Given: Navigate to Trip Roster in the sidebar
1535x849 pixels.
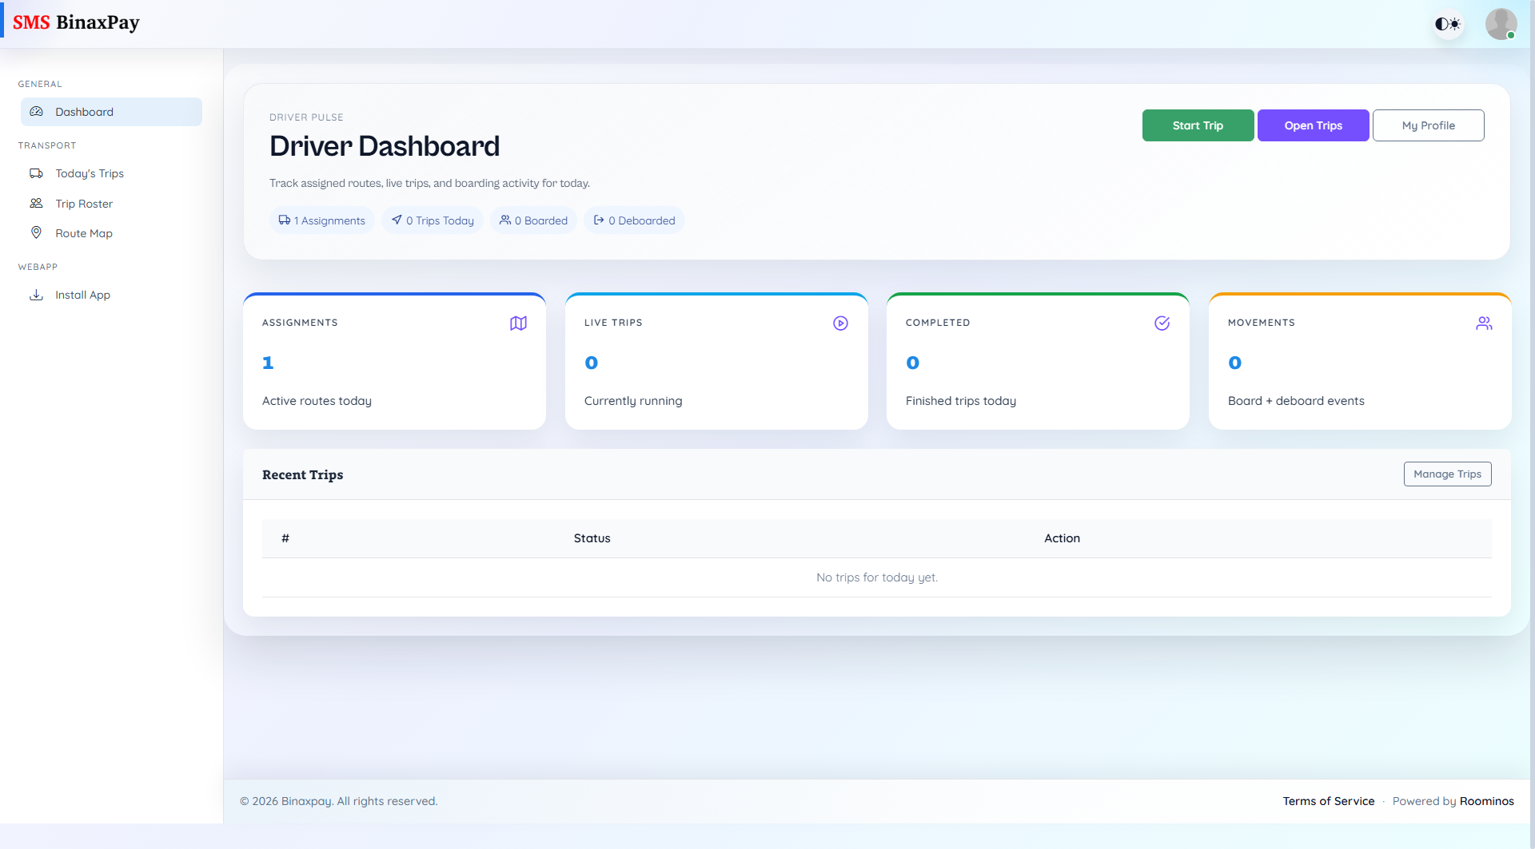Looking at the screenshot, I should [x=83, y=204].
